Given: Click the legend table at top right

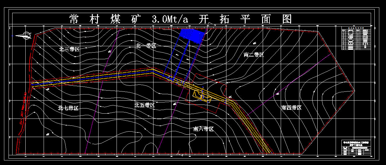Looking at the screenshot, I should 357,38.
